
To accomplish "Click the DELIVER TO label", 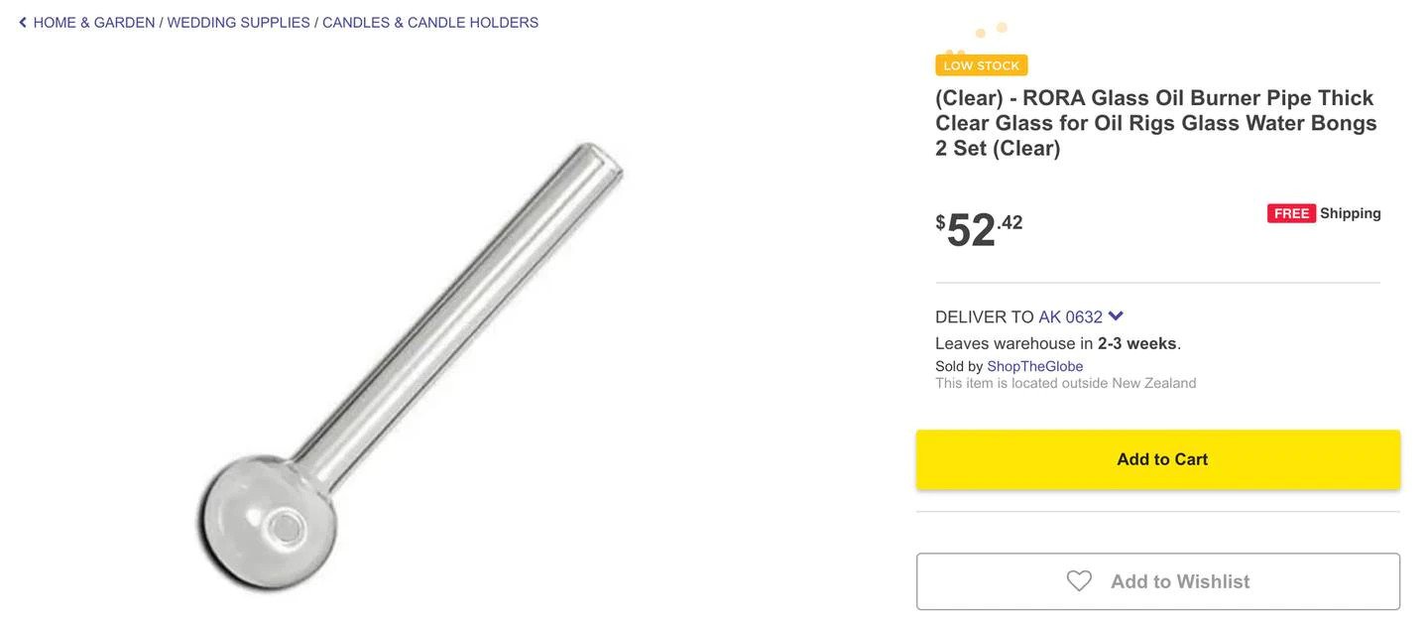I will [984, 317].
